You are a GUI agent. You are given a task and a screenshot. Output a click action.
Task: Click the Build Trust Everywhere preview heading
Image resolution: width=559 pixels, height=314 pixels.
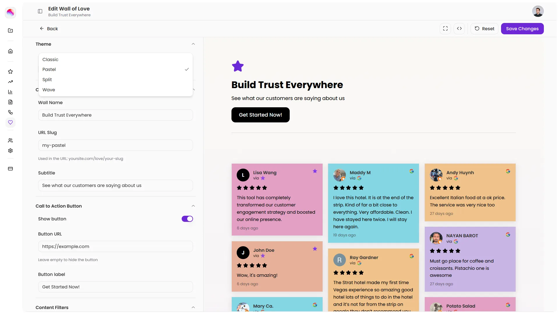click(287, 85)
